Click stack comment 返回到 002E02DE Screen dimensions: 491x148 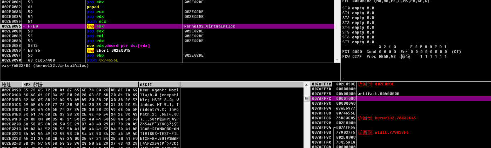(376, 84)
